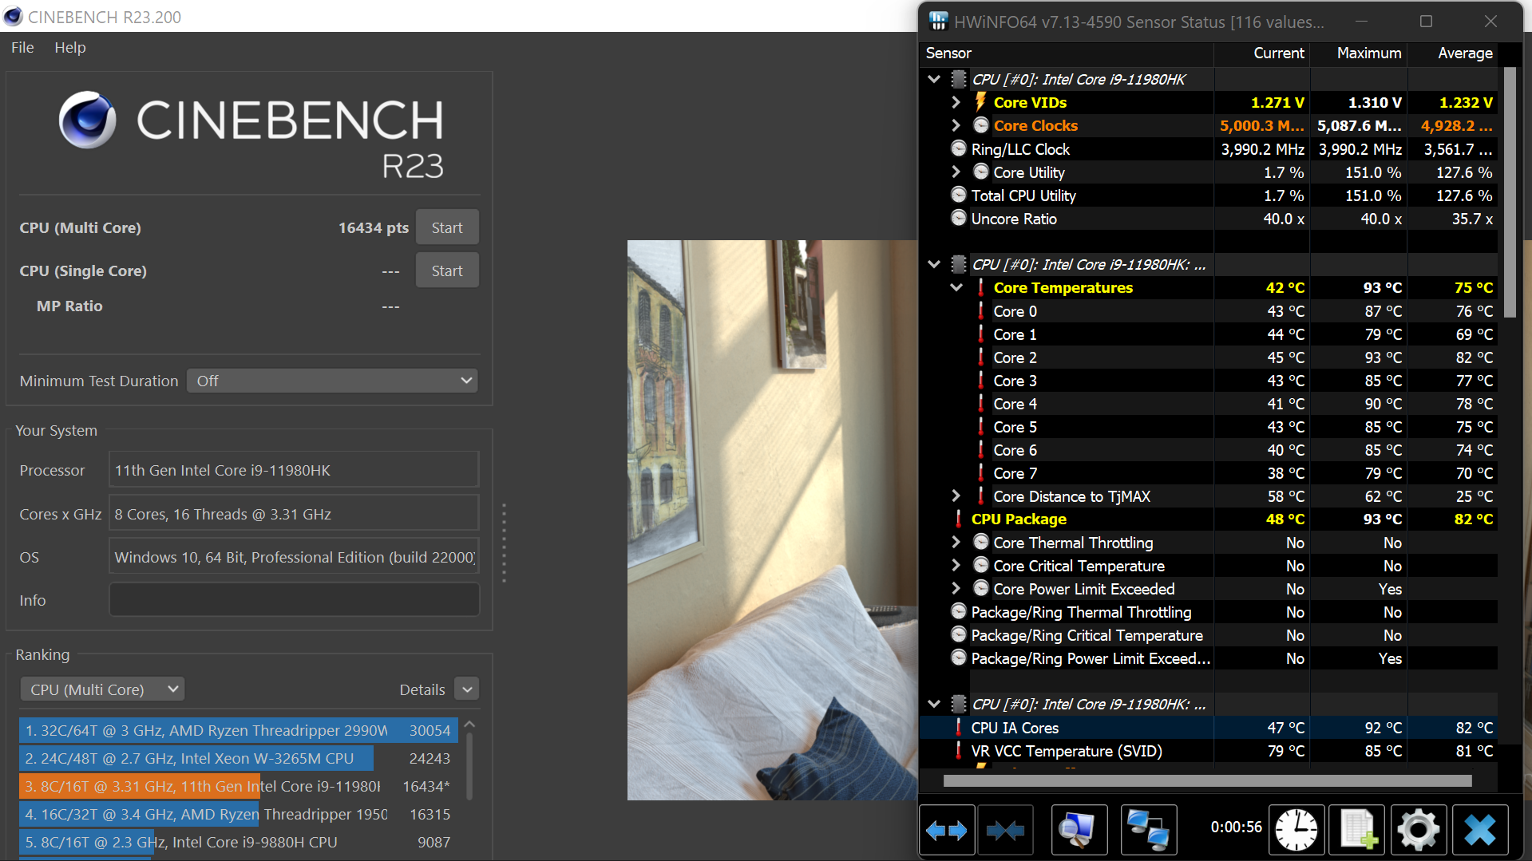Screen dimensions: 1532x861
Task: Click the icon beside Package/Ring Thermal Throttling
Action: 959,611
